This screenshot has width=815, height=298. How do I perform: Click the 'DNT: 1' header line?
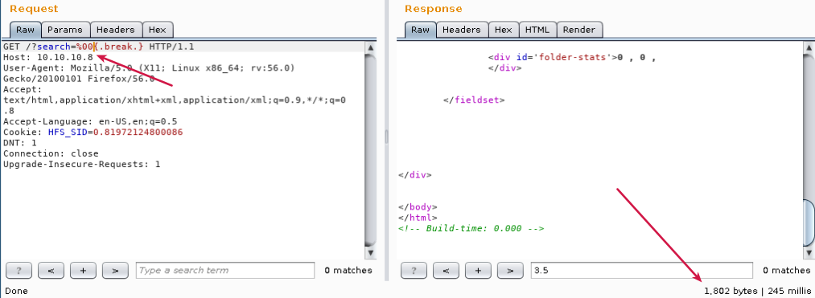[x=20, y=143]
